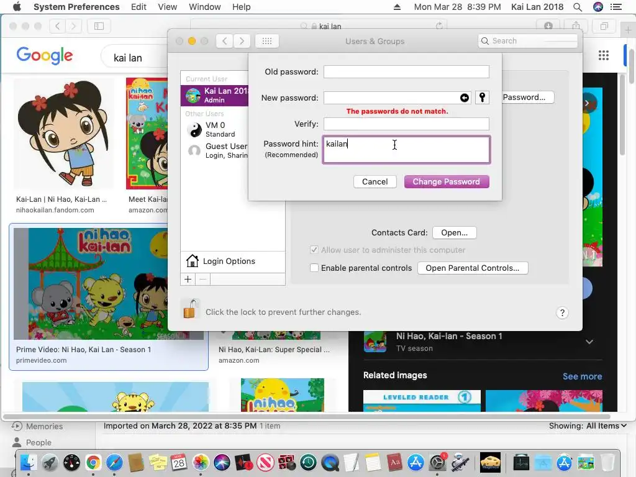636x477 pixels.
Task: Open Calendar from the Dock
Action: 179,462
